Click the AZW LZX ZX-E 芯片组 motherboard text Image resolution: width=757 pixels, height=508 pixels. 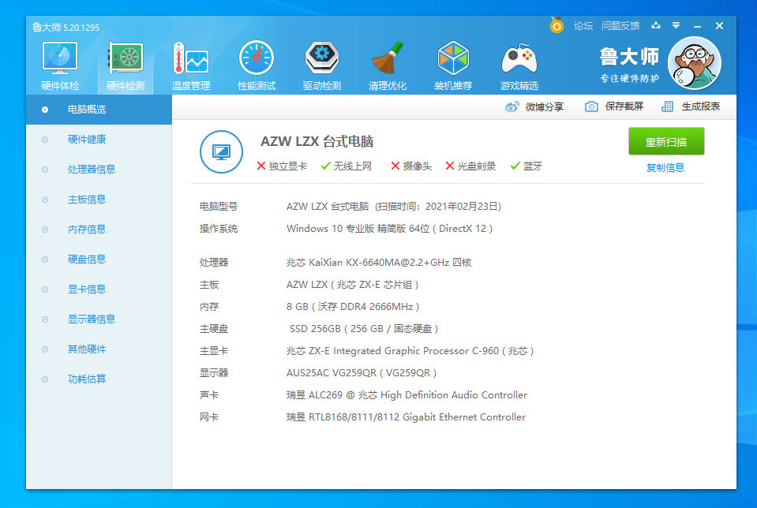tap(352, 285)
